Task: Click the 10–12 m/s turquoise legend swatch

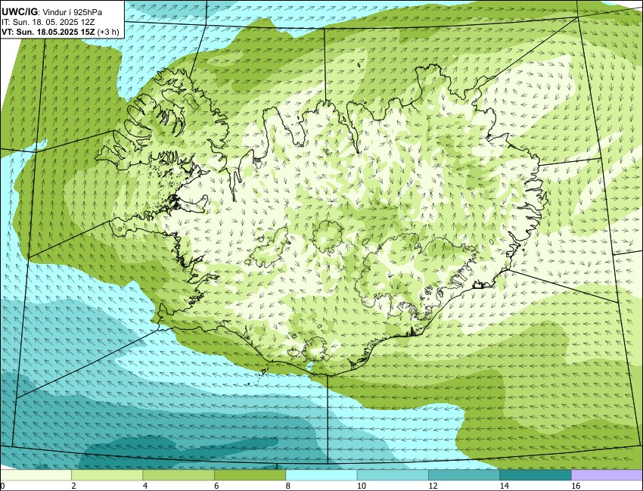Action: coord(393,475)
